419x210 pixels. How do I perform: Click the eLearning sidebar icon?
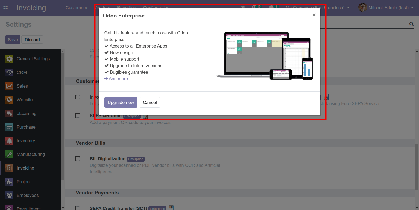point(10,113)
